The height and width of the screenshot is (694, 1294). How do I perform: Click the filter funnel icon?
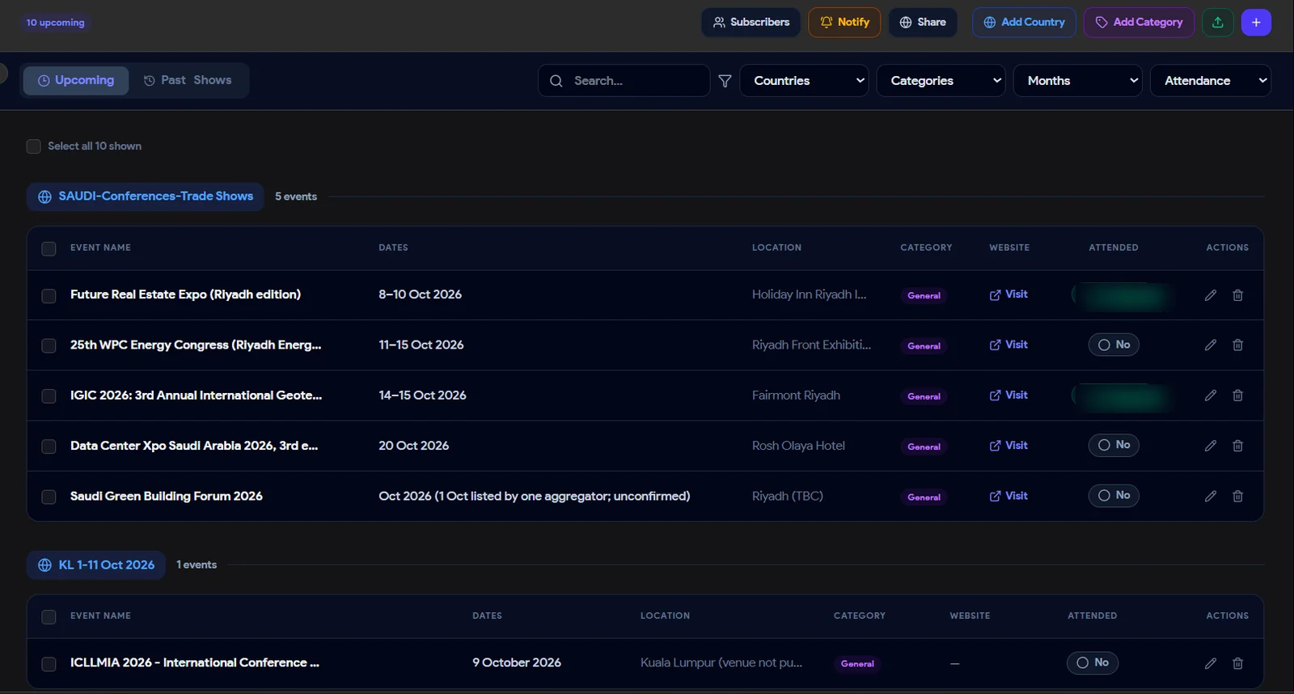tap(725, 81)
